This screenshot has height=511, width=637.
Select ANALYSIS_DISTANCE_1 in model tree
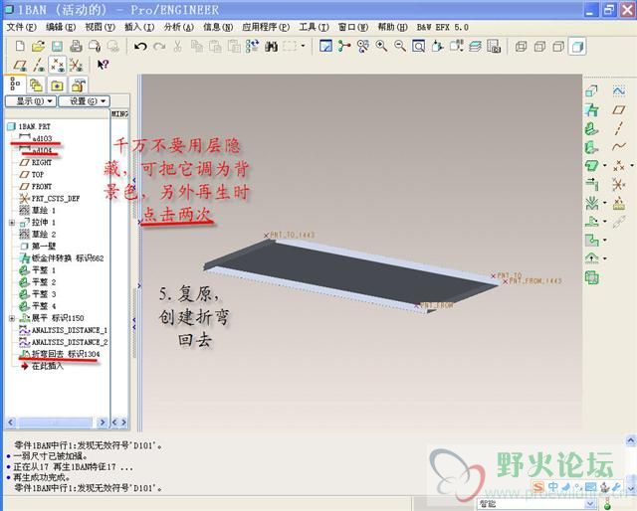(x=64, y=330)
